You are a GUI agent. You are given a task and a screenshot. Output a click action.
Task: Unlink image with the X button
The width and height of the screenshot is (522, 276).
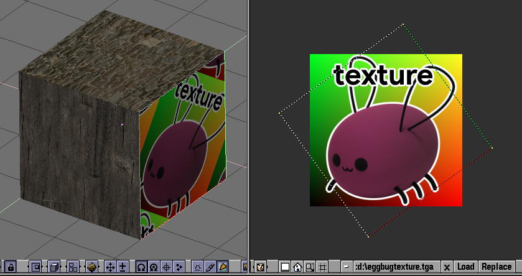point(447,267)
